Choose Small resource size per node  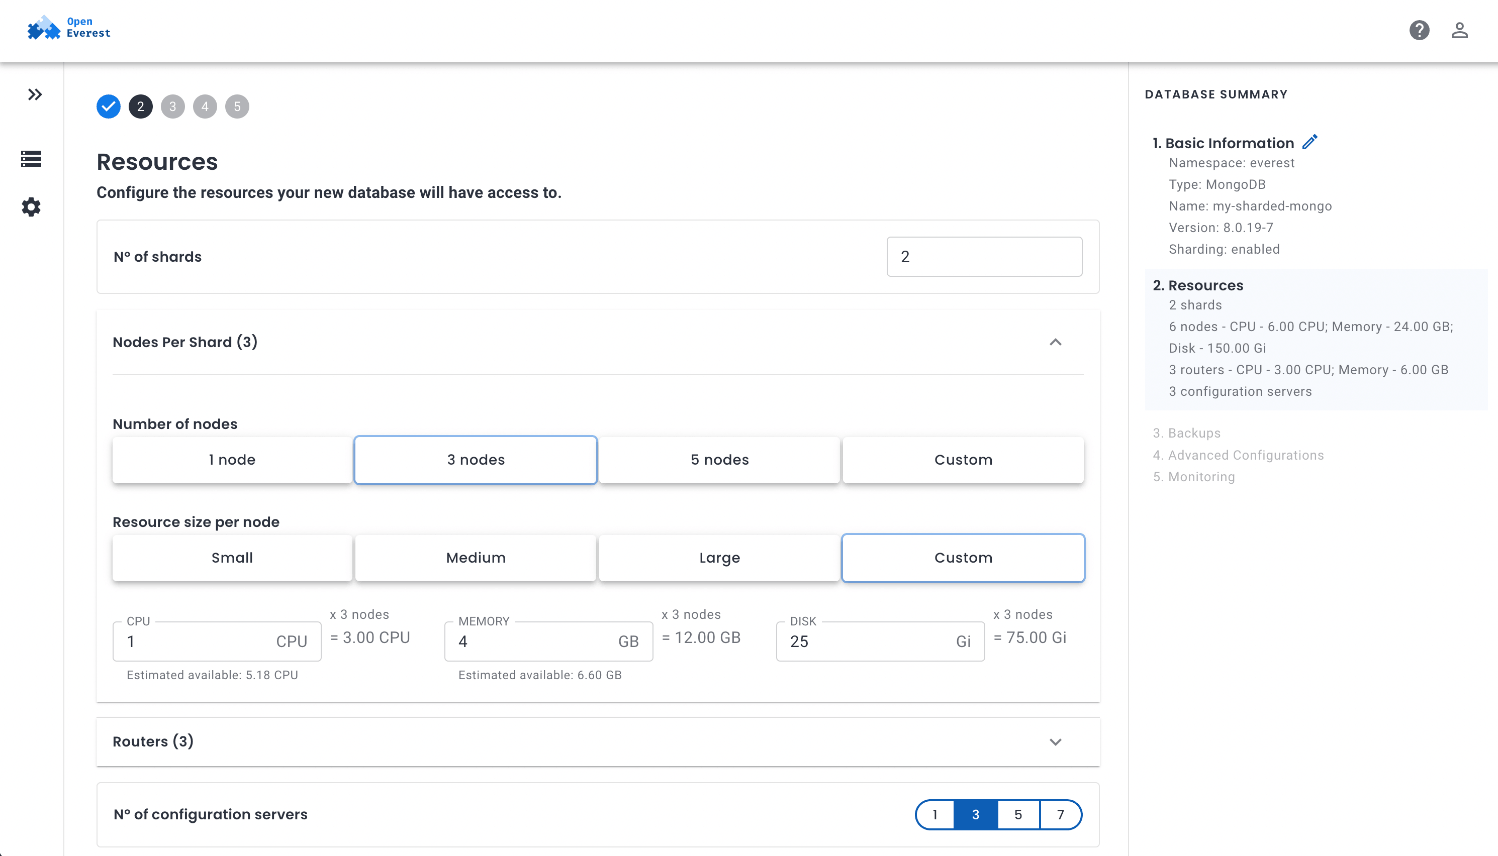tap(232, 558)
